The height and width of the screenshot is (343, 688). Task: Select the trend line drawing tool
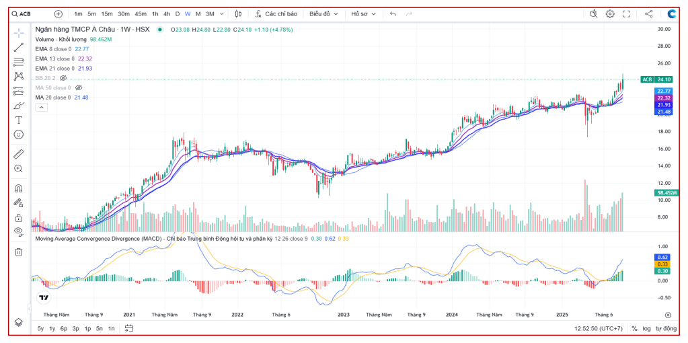[x=18, y=47]
